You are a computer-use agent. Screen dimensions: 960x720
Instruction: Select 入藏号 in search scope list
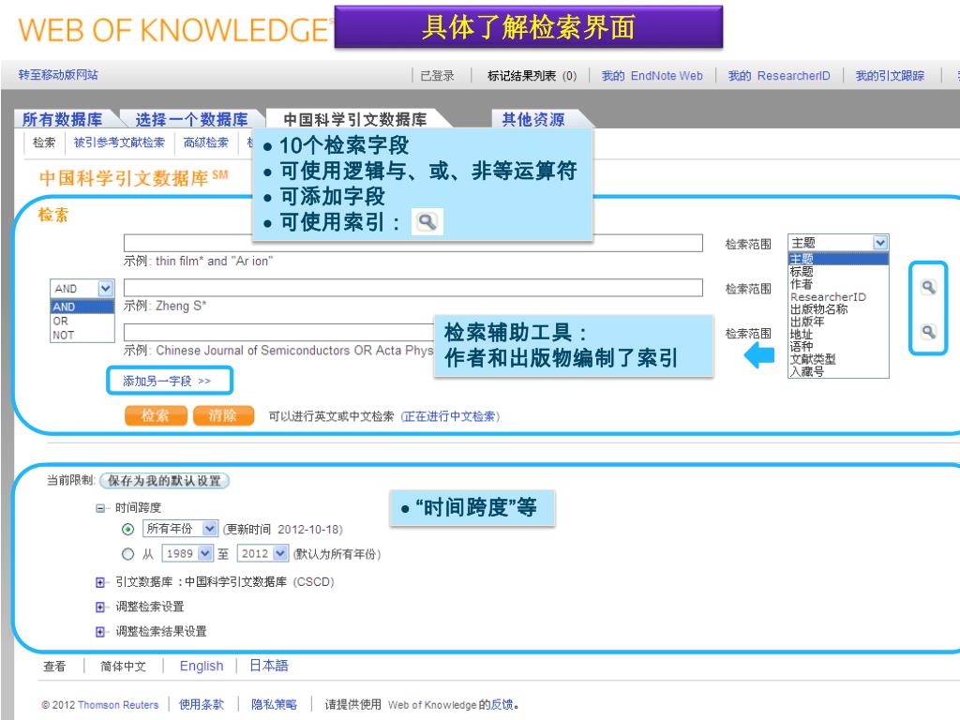coord(837,371)
